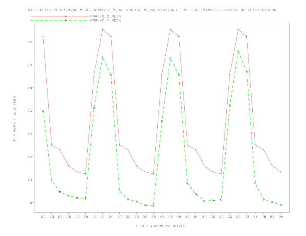Click the red plus data point at hour 00
The image size is (306, 236).
tap(43, 37)
